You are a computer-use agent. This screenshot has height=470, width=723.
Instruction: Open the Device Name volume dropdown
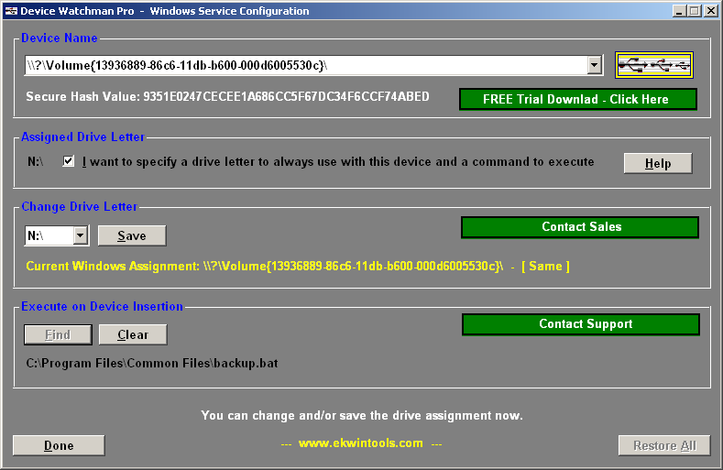[x=595, y=65]
